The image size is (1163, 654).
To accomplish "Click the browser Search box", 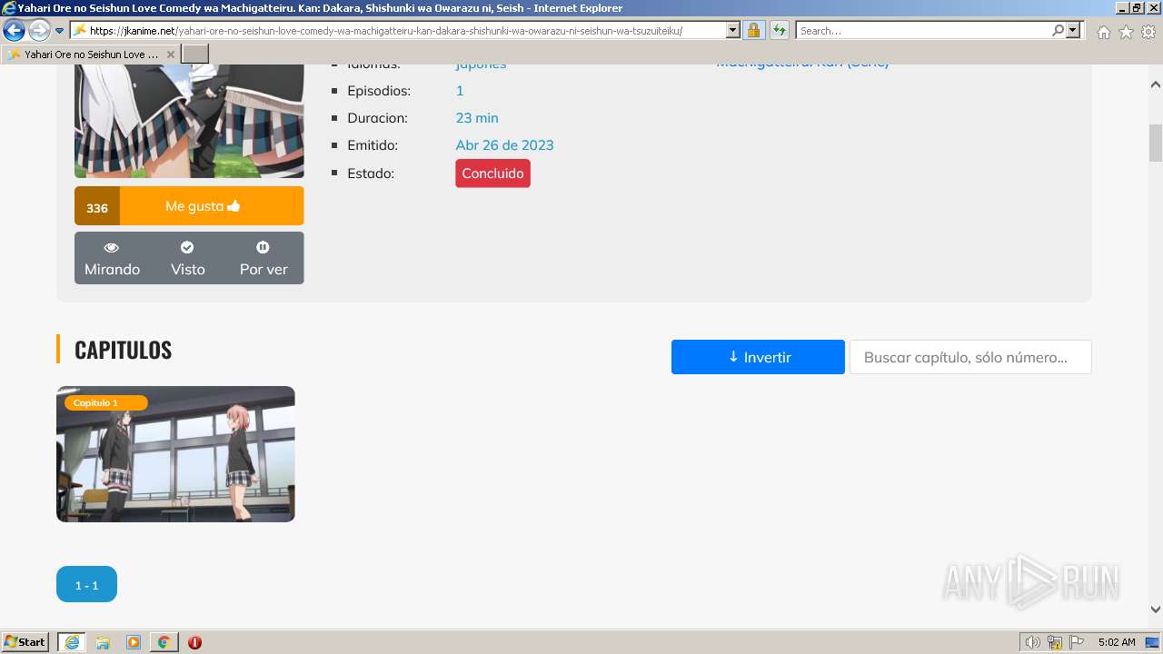I will pyautogui.click(x=923, y=31).
